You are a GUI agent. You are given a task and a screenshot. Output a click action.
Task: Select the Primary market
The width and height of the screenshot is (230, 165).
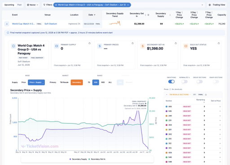click(x=53, y=82)
